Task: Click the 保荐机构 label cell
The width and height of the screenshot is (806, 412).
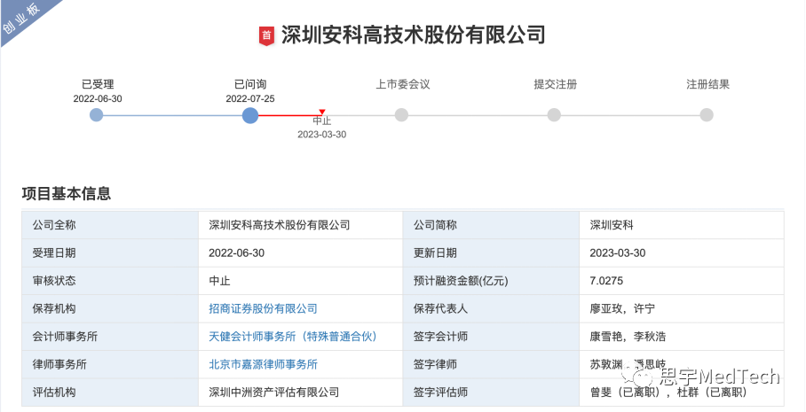Action: point(110,309)
